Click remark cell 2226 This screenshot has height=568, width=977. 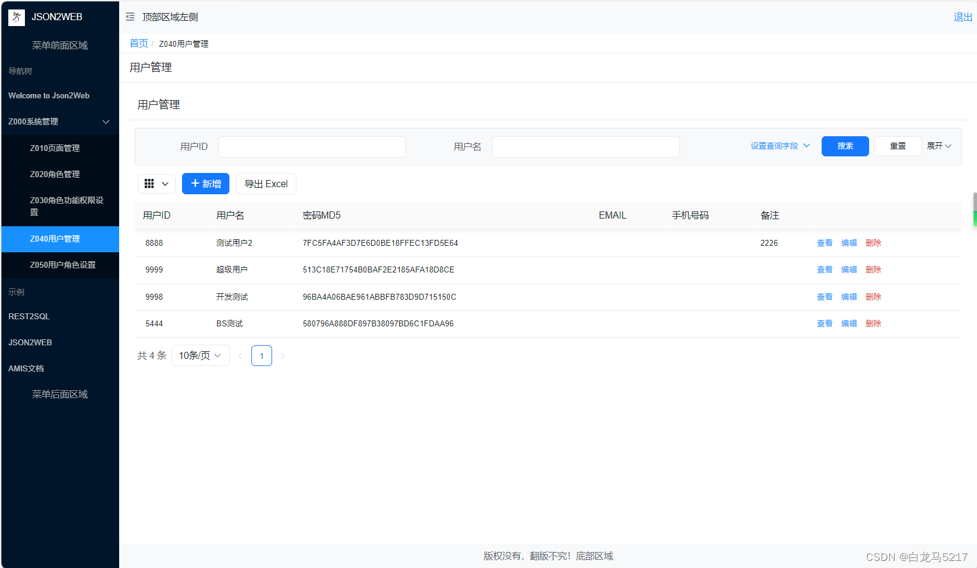769,243
